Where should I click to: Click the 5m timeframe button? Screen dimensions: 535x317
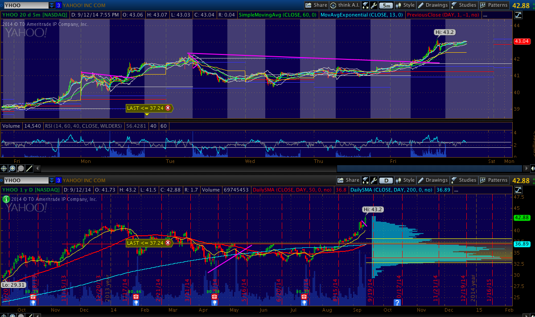point(386,5)
